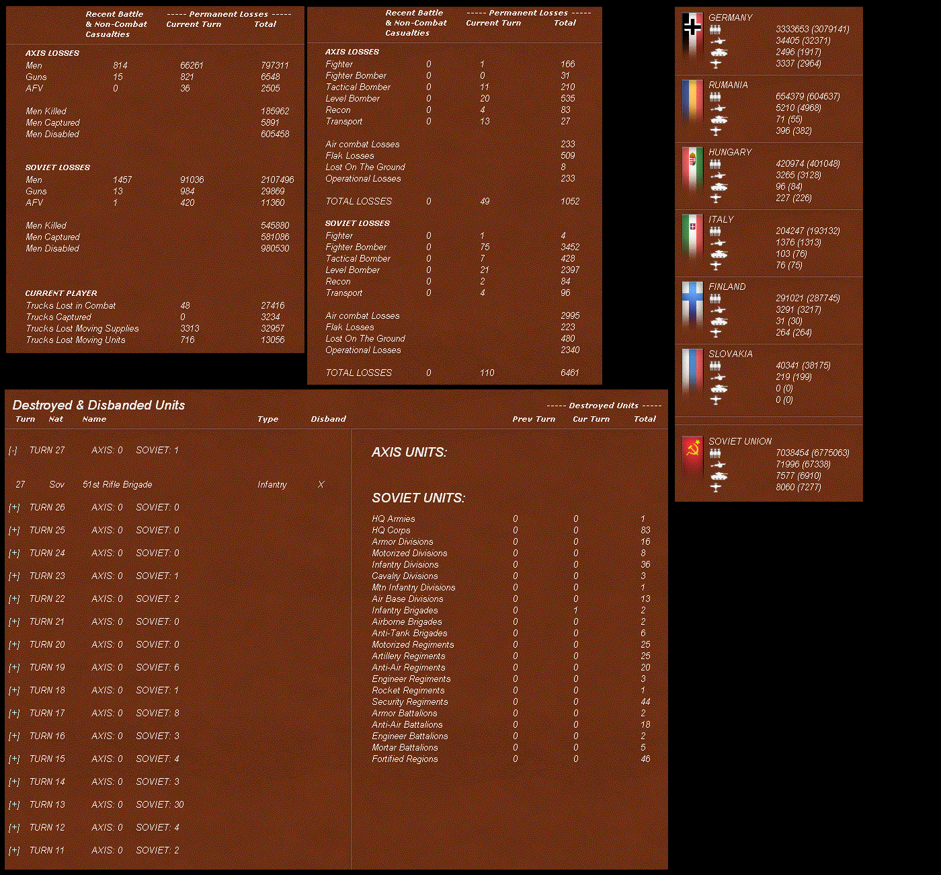
Task: Select Hungary's tank icon
Action: coord(719,187)
